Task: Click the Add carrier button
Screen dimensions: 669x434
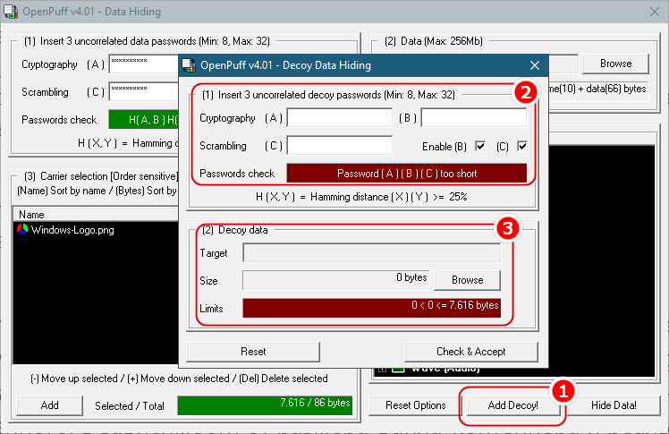Action: click(49, 405)
